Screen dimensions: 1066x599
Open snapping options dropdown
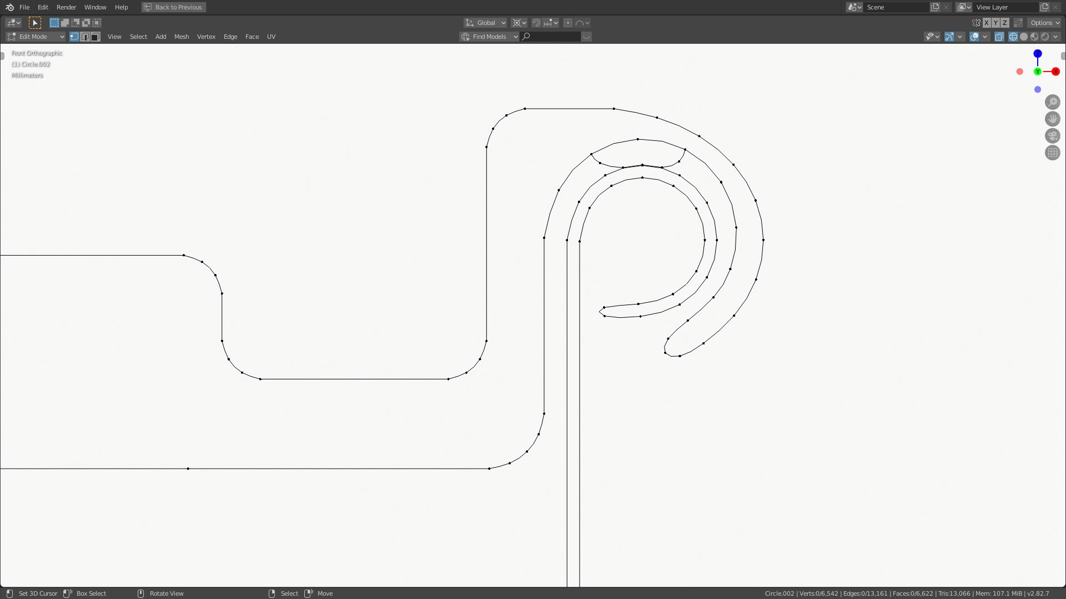pyautogui.click(x=551, y=23)
